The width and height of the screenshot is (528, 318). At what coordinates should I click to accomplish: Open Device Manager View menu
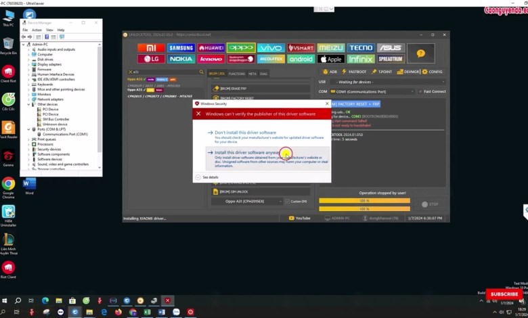click(49, 30)
